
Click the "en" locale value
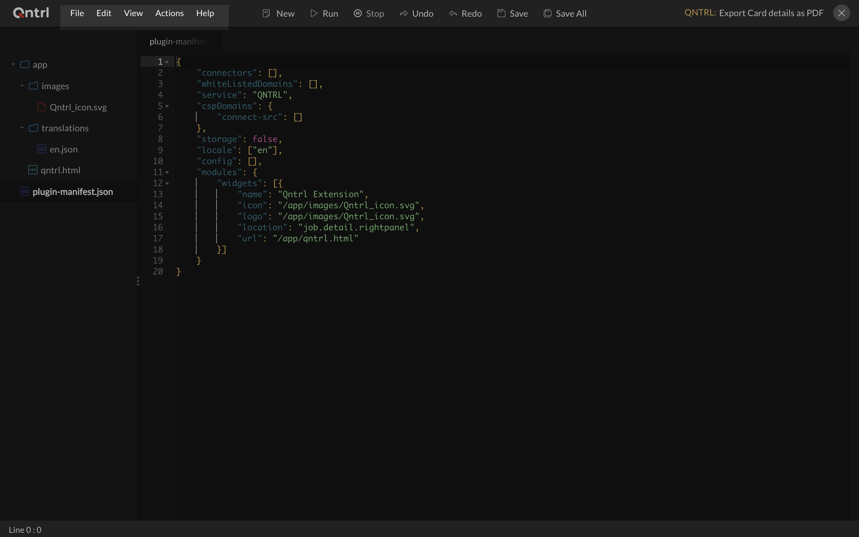(262, 150)
